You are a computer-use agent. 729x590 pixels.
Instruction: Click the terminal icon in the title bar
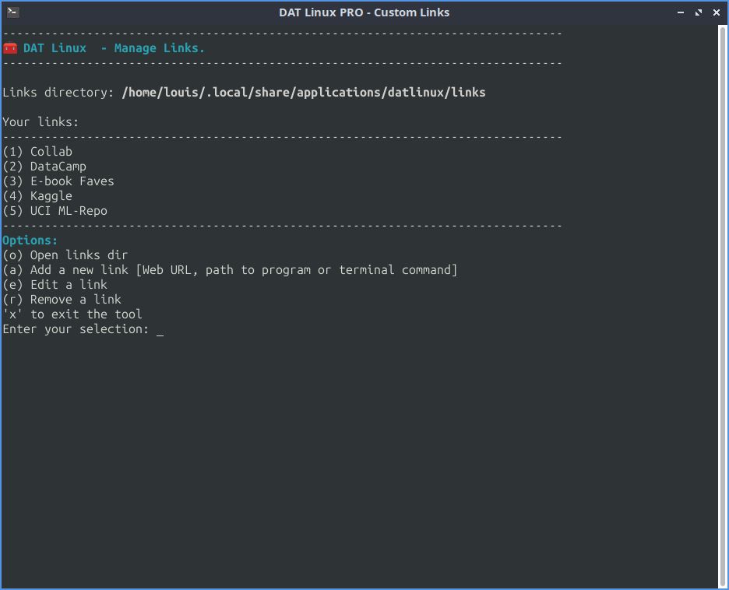coord(12,12)
